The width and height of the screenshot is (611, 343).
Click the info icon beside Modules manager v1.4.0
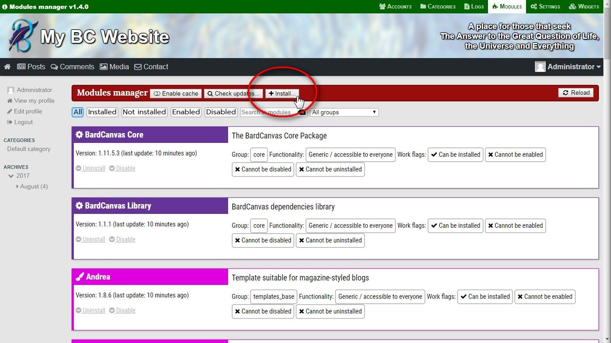(4, 7)
